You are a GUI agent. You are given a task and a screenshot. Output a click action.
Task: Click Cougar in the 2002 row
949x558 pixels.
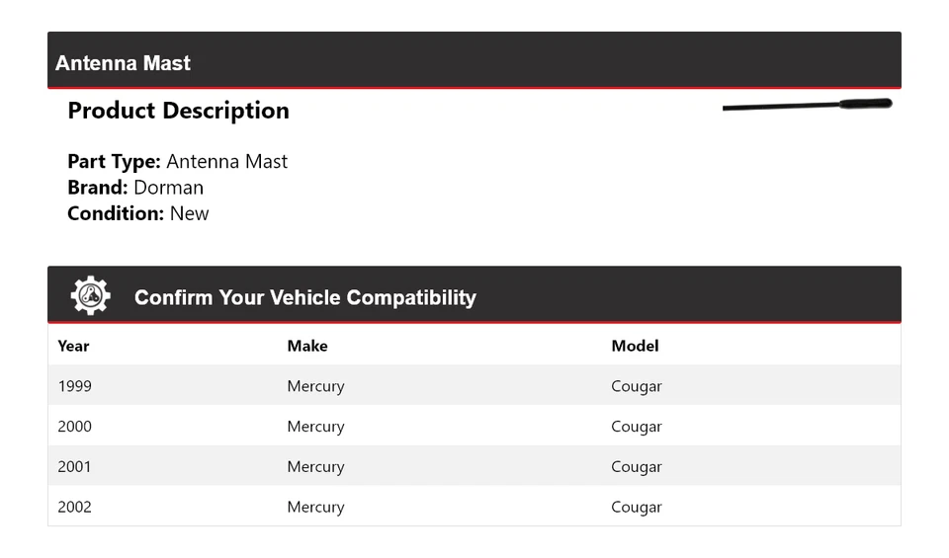coord(637,508)
